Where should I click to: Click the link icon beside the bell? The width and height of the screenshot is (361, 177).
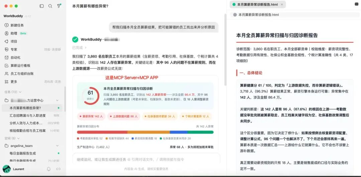pyautogui.click(x=58, y=169)
